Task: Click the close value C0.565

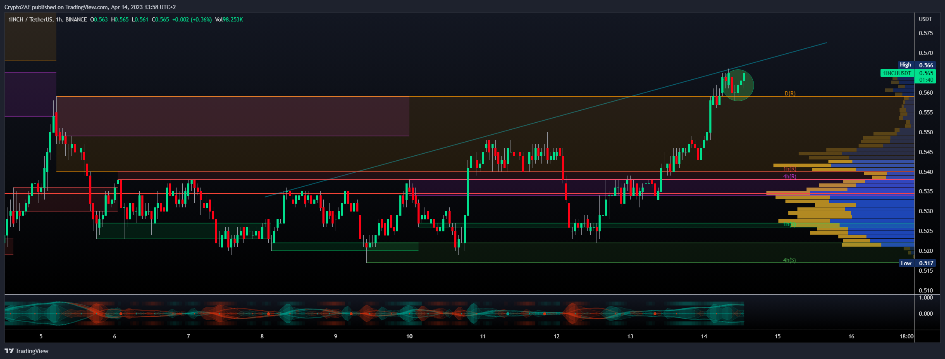Action: [x=160, y=19]
